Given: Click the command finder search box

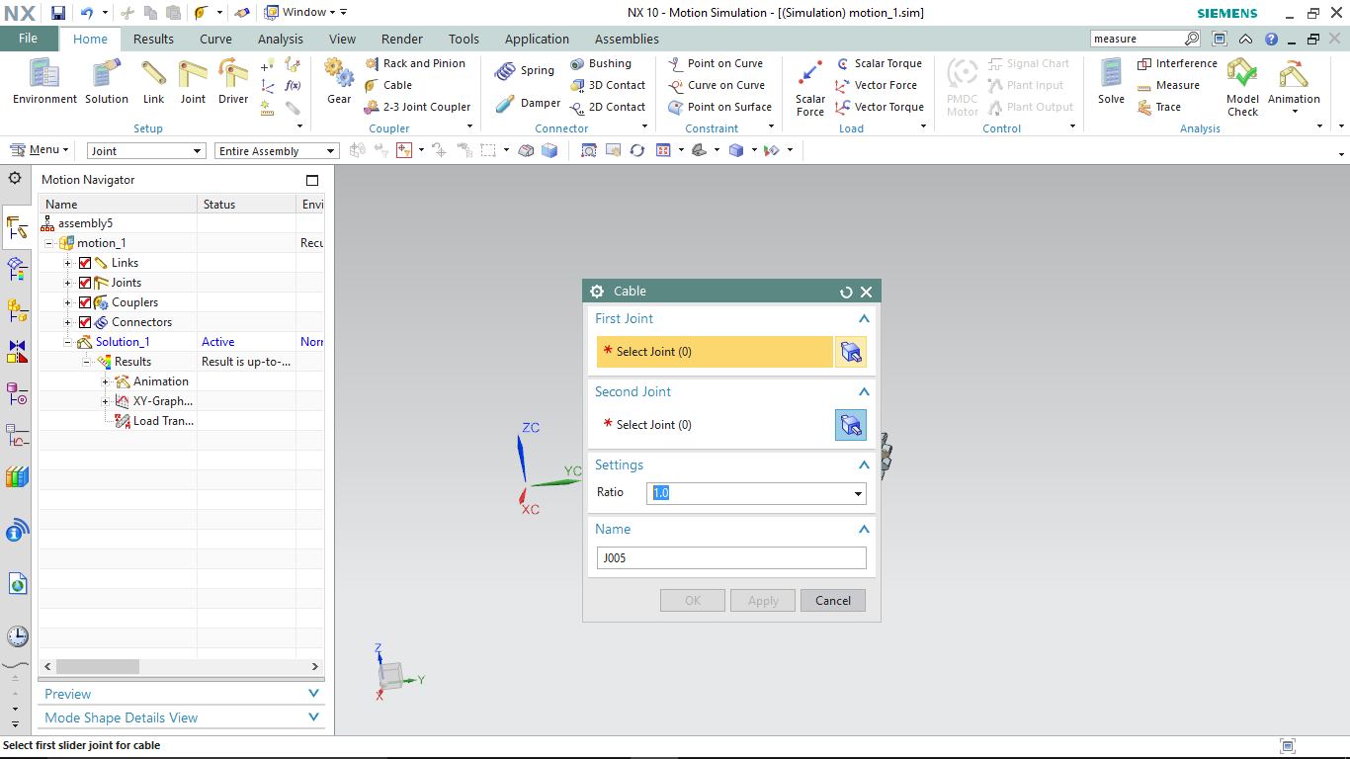Looking at the screenshot, I should tap(1138, 39).
